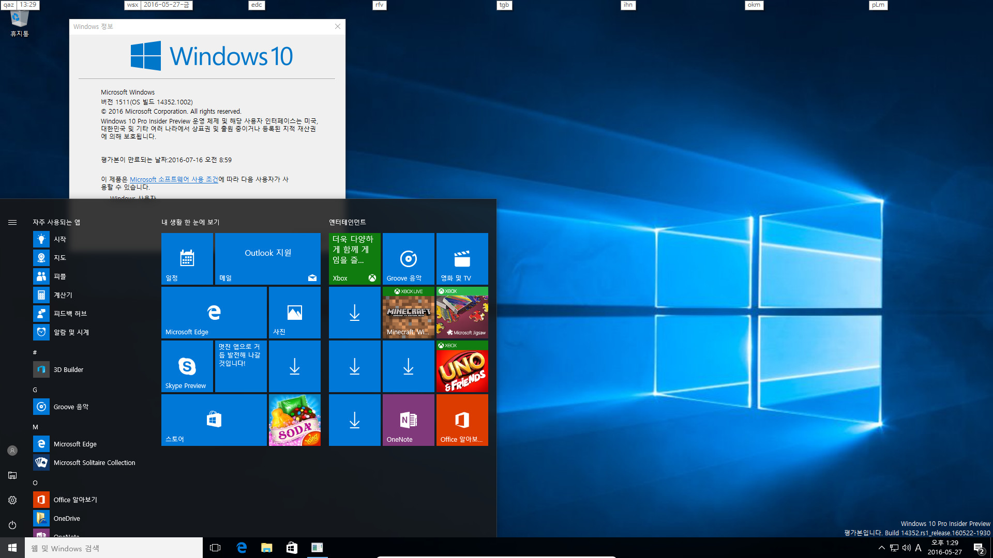This screenshot has height=558, width=993.
Task: Open File Explorer from Start sidebar
Action: [12, 475]
